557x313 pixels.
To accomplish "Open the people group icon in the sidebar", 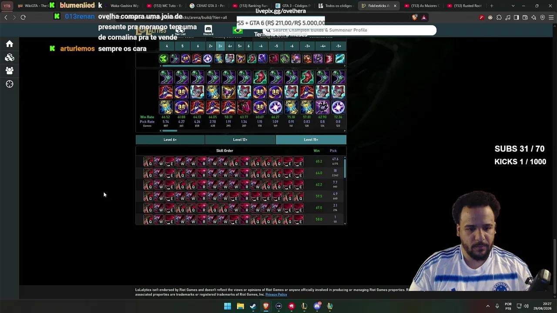I will pos(9,70).
